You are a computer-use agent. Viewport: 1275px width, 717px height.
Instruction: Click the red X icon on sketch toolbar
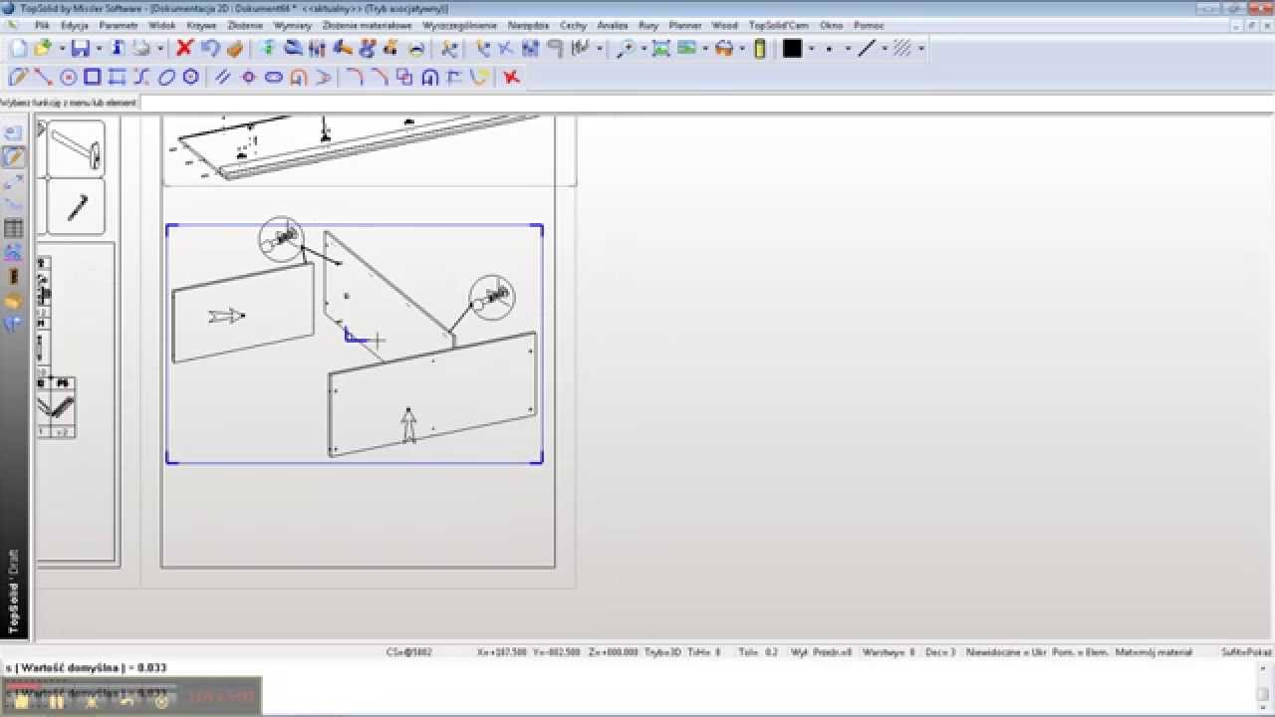coord(511,77)
